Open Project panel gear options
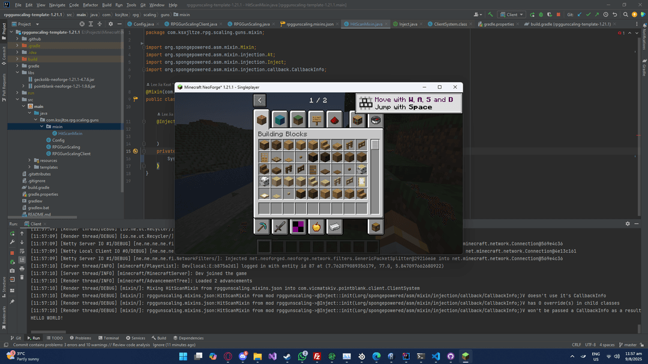 coord(110,24)
